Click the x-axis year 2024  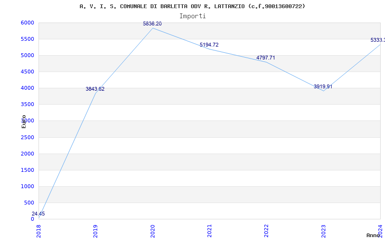[x=380, y=231]
